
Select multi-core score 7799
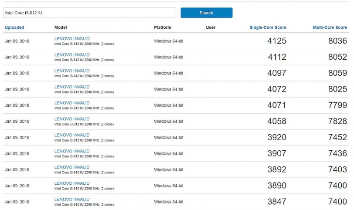pyautogui.click(x=337, y=105)
